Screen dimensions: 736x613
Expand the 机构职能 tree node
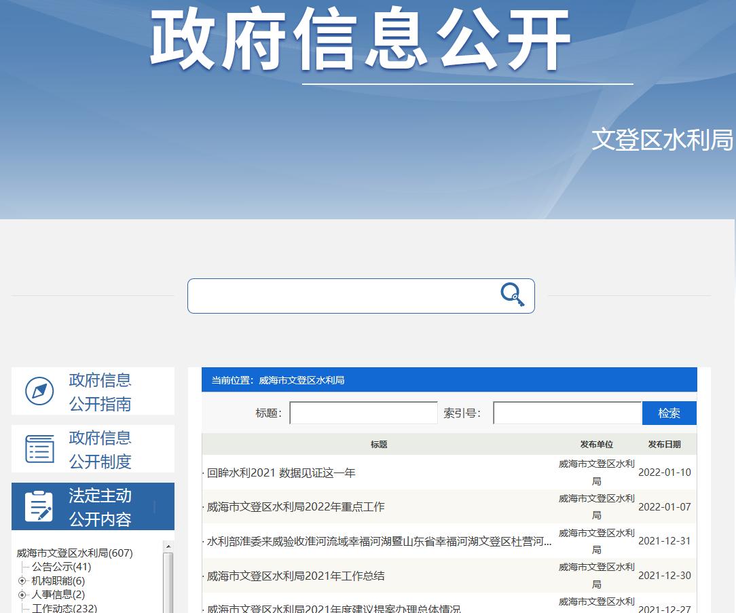coord(22,581)
